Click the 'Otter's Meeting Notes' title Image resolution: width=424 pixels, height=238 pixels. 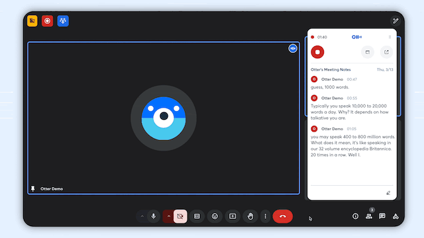click(x=331, y=69)
